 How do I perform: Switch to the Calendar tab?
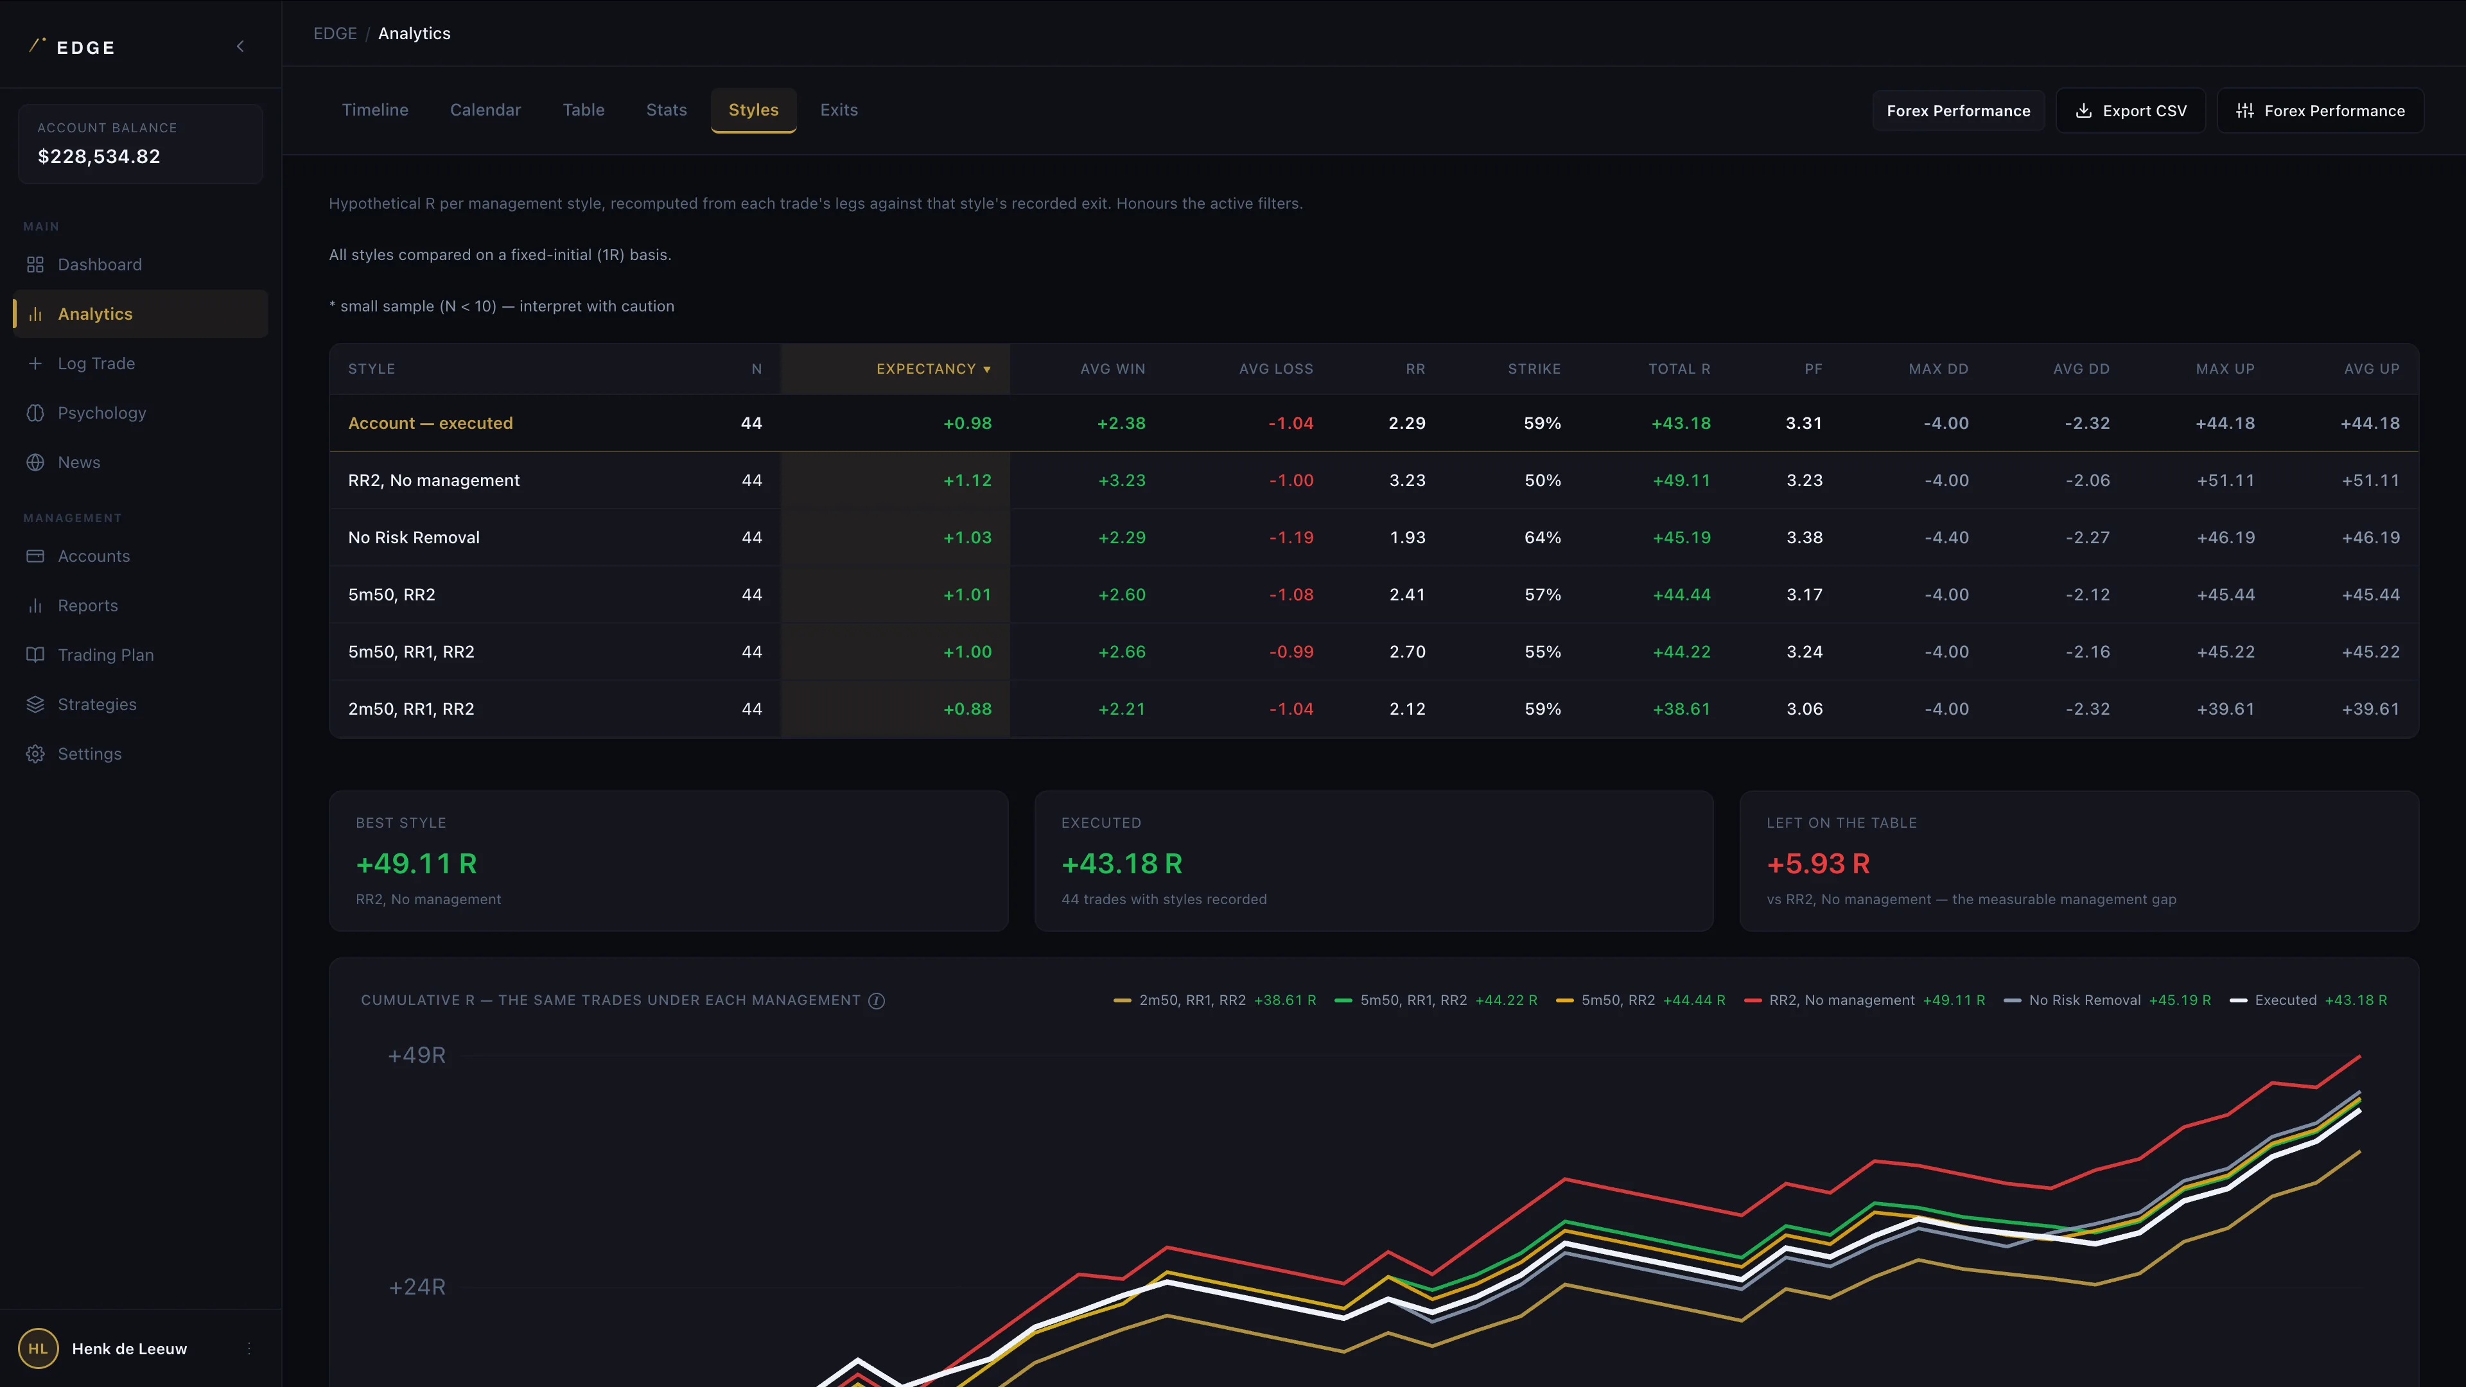click(x=485, y=110)
